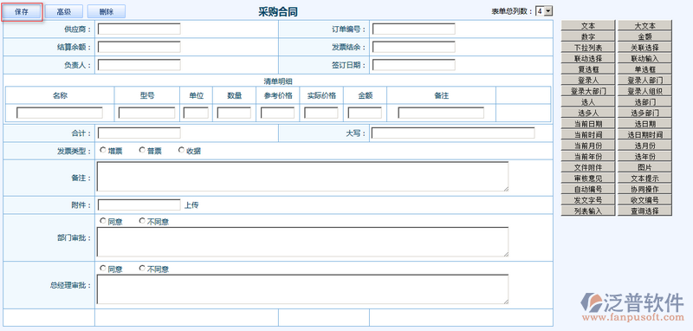Choose 同意 under 总经理审批

coord(102,268)
